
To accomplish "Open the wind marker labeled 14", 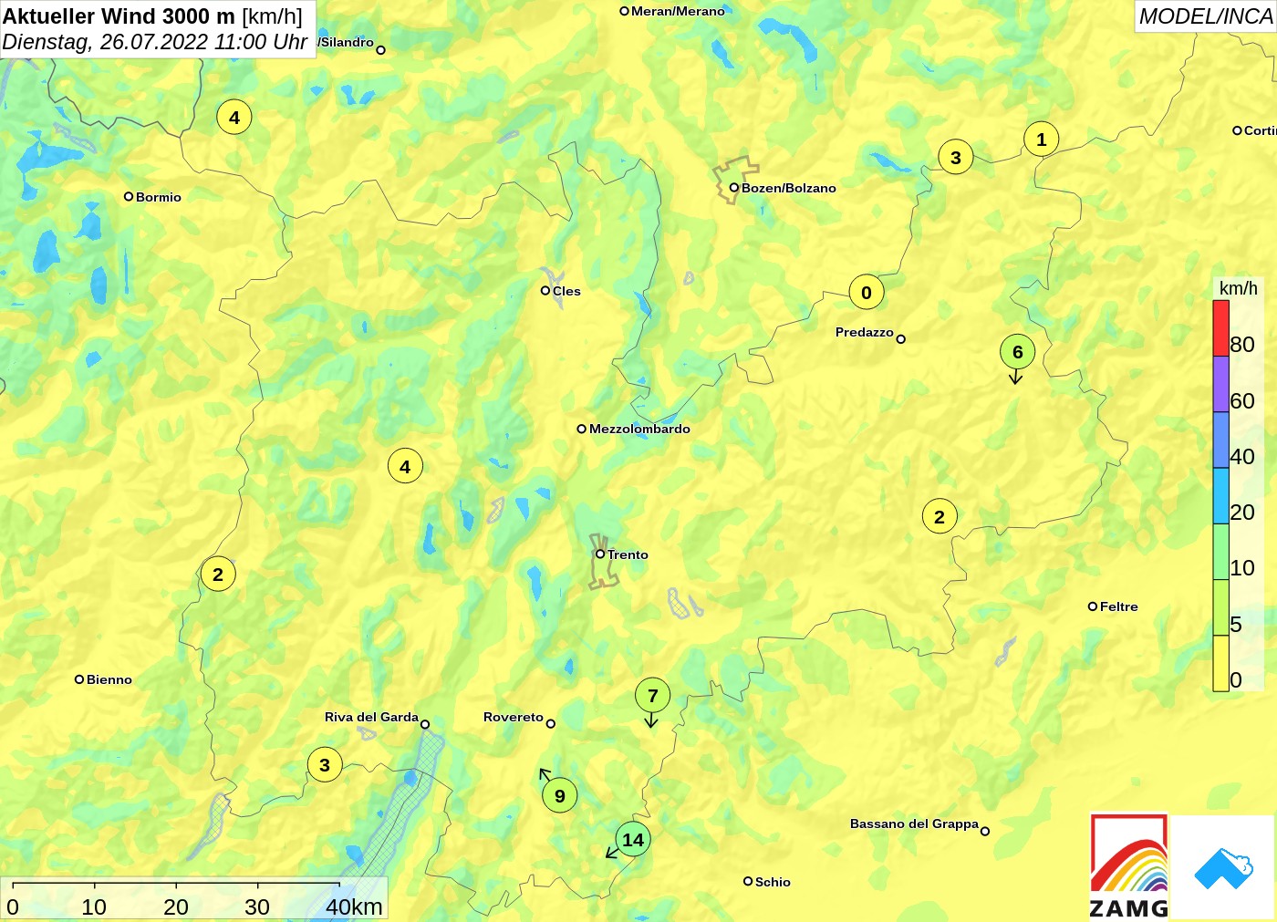I will point(633,840).
